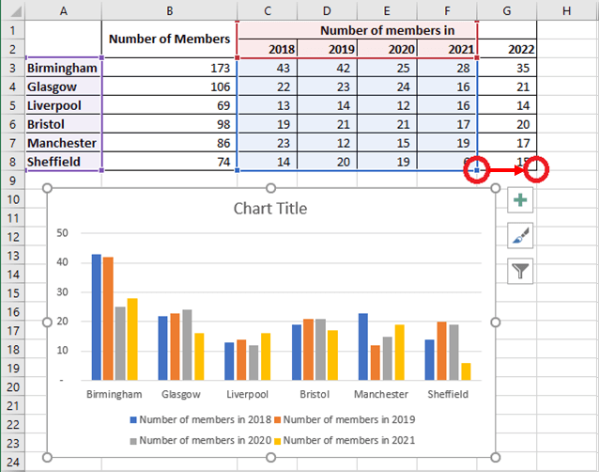The width and height of the screenshot is (599, 472).
Task: Click the legend entry 'Number of members in 2021'
Action: [345, 440]
